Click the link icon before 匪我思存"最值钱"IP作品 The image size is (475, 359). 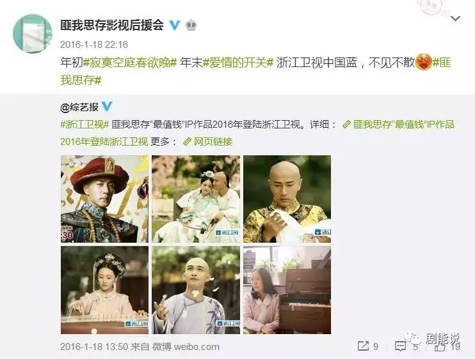coord(346,124)
